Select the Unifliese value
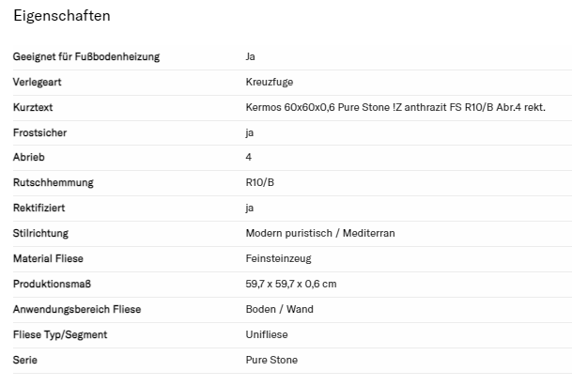Image resolution: width=572 pixels, height=386 pixels. 267,334
